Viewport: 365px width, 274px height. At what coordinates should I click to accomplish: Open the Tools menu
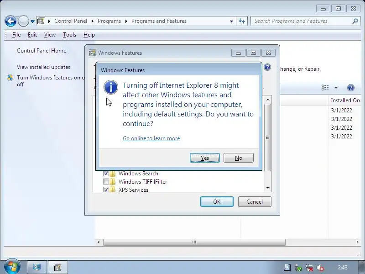[69, 35]
